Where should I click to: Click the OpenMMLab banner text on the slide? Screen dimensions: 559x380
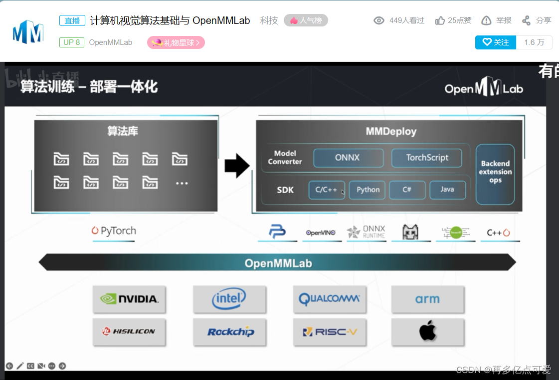[x=278, y=264]
